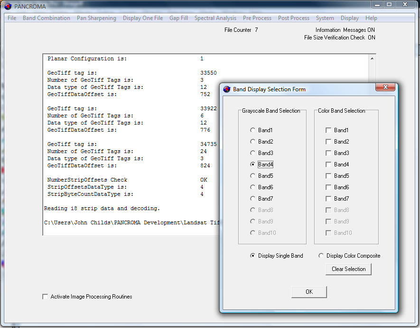Screen dimensions: 420x328
Task: Confirm the band selection with OK
Action: [309, 292]
